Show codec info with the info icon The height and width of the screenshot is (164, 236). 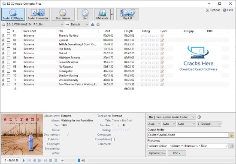coord(199,117)
